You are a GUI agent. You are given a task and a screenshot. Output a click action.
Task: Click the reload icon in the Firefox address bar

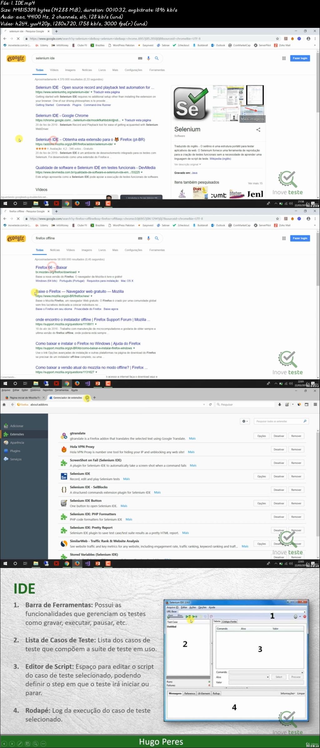pyautogui.click(x=210, y=405)
